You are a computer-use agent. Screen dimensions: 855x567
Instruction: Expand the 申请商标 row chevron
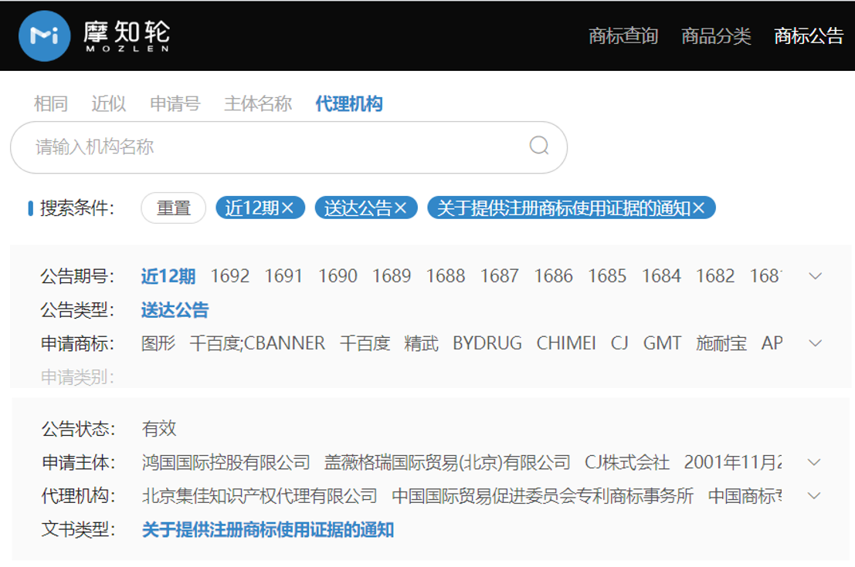click(815, 343)
